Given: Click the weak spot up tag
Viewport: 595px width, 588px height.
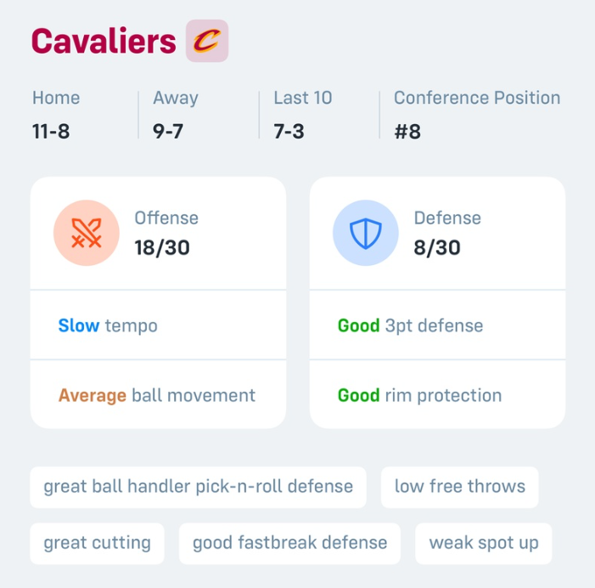Looking at the screenshot, I should tap(484, 543).
